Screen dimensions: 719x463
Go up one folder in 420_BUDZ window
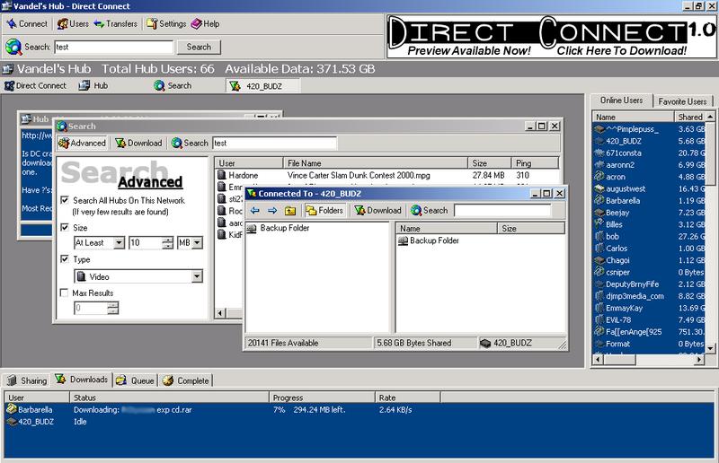pos(289,211)
